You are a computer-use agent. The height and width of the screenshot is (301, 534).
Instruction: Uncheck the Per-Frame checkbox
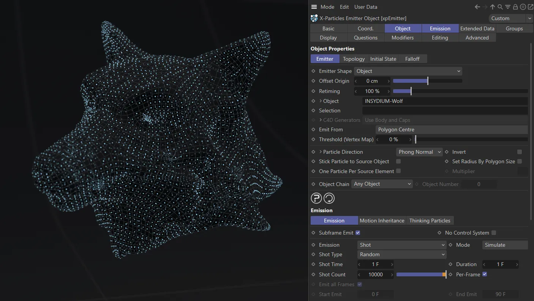pyautogui.click(x=485, y=274)
